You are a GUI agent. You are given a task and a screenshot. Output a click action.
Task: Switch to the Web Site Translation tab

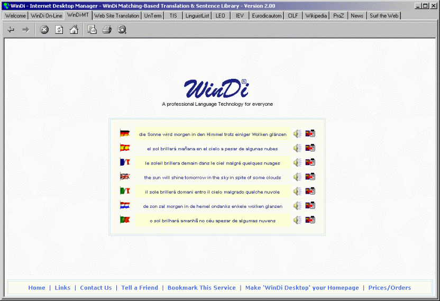pos(116,16)
